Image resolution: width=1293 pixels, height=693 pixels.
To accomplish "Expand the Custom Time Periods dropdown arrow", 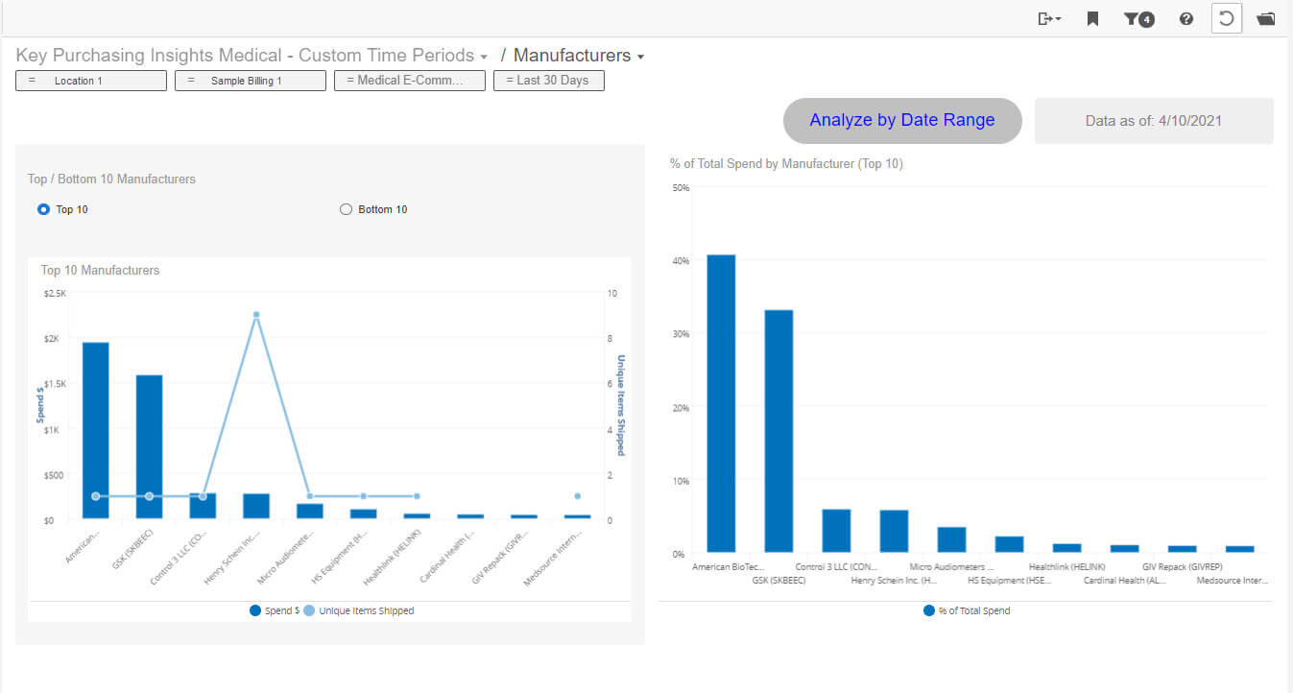I will pos(484,58).
